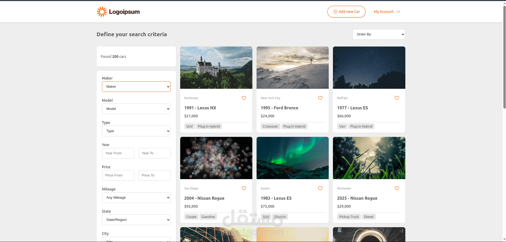Open the 1991 - Lexus NX title

(200, 108)
